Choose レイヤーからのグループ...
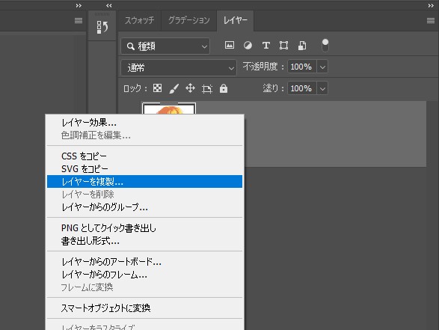The width and height of the screenshot is (439, 330). coord(144,207)
